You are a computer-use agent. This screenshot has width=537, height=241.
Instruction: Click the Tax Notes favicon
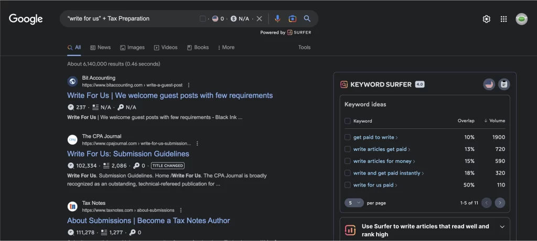tap(72, 206)
